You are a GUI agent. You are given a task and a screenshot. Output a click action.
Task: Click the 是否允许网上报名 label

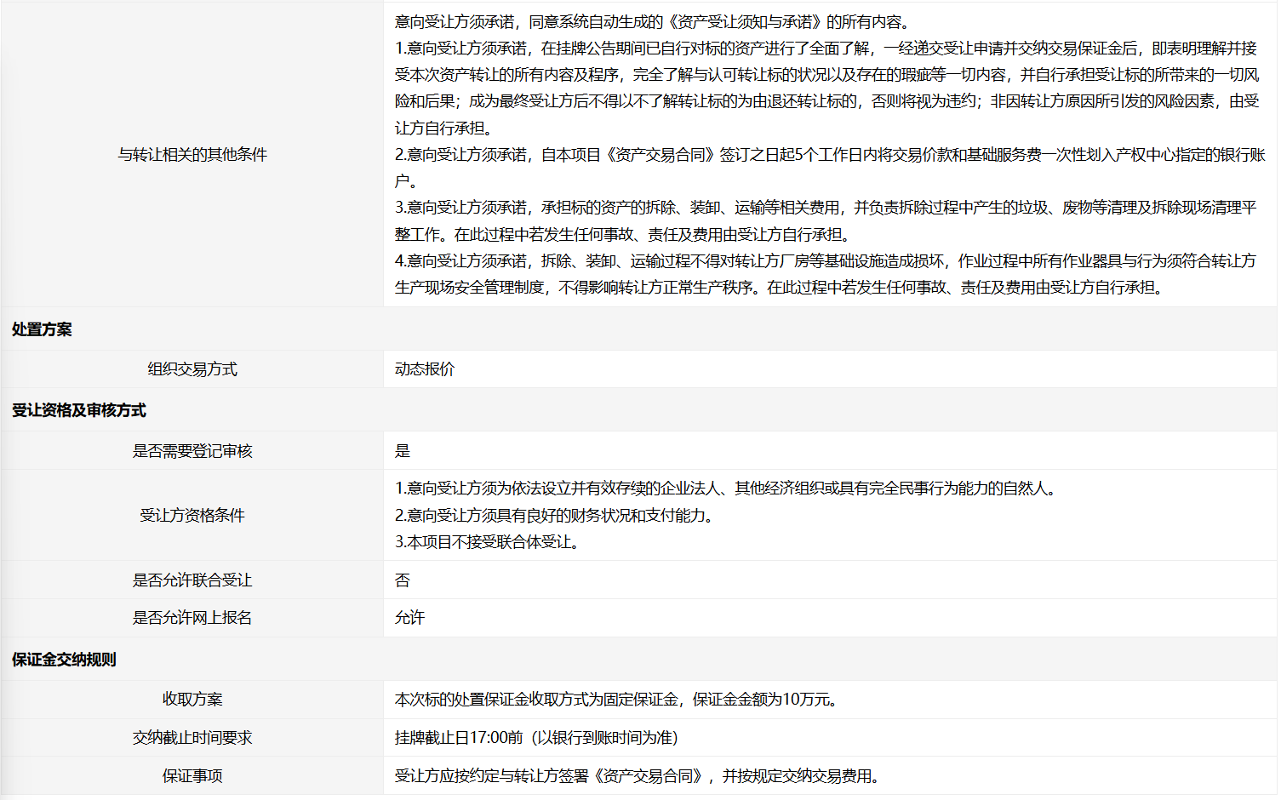click(x=192, y=617)
